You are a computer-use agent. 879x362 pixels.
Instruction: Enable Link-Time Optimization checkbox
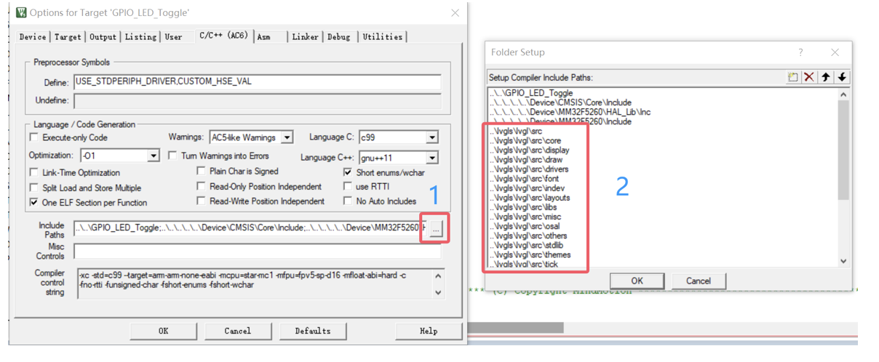click(x=34, y=172)
